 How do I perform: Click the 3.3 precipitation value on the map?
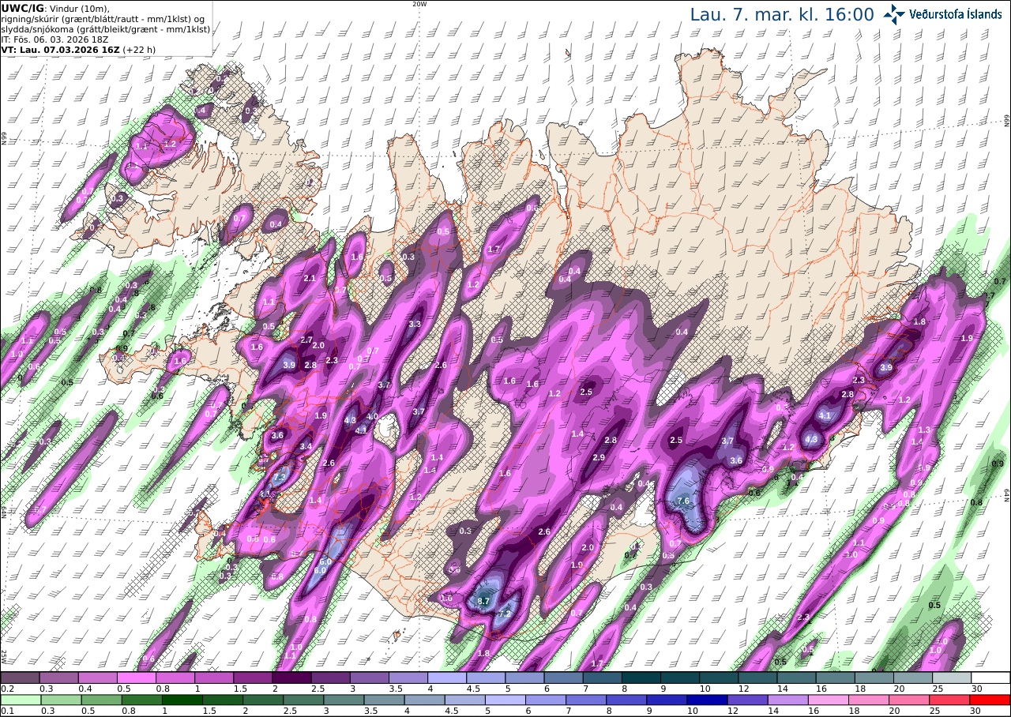[x=415, y=325]
